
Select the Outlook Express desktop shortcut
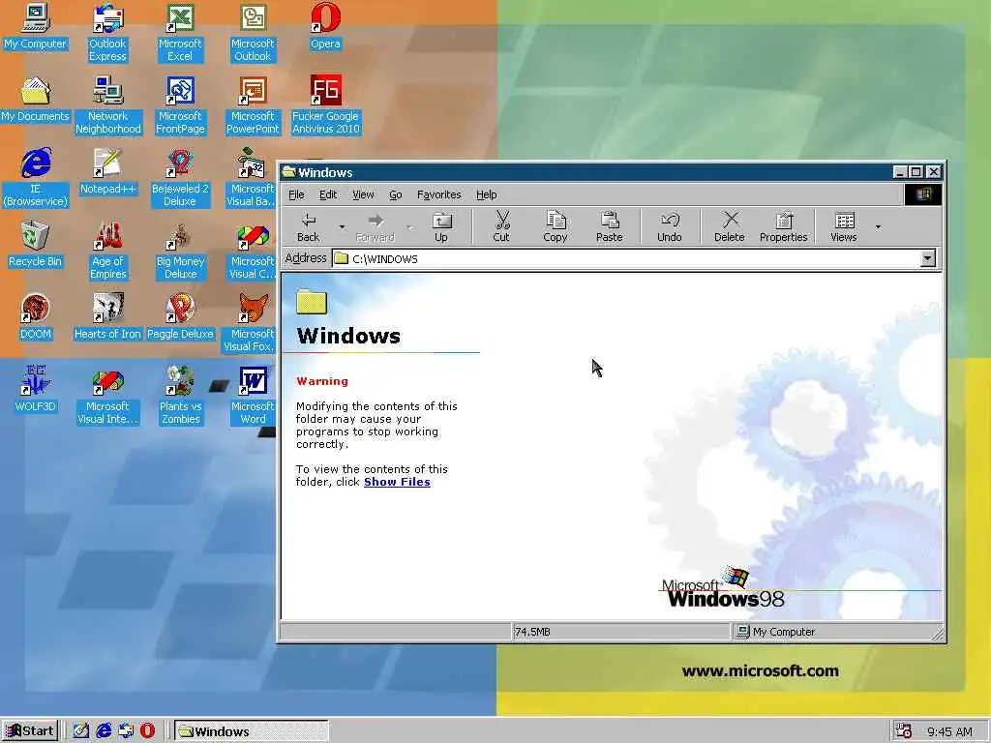coord(107,32)
